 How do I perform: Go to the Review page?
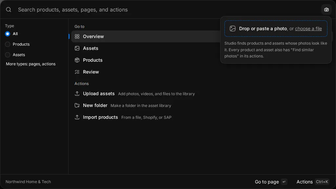(x=201, y=72)
